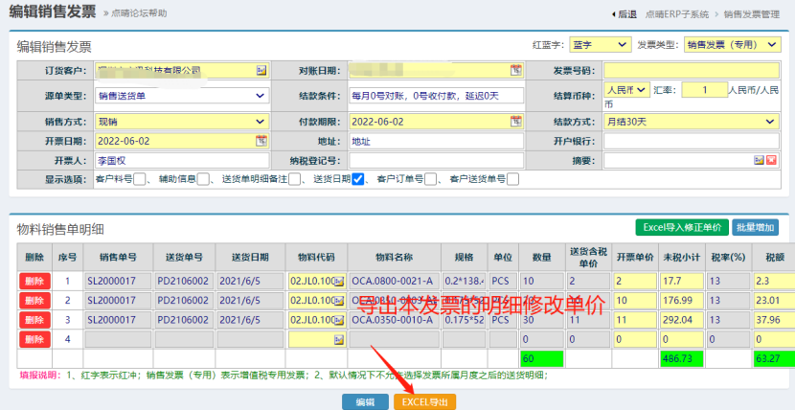The height and width of the screenshot is (410, 795).
Task: Delete row 2 with red 删除 button
Action: [34, 300]
